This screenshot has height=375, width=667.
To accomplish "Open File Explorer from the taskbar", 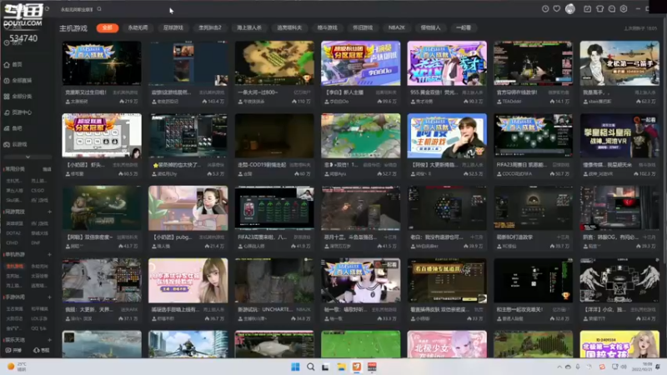I will click(341, 367).
